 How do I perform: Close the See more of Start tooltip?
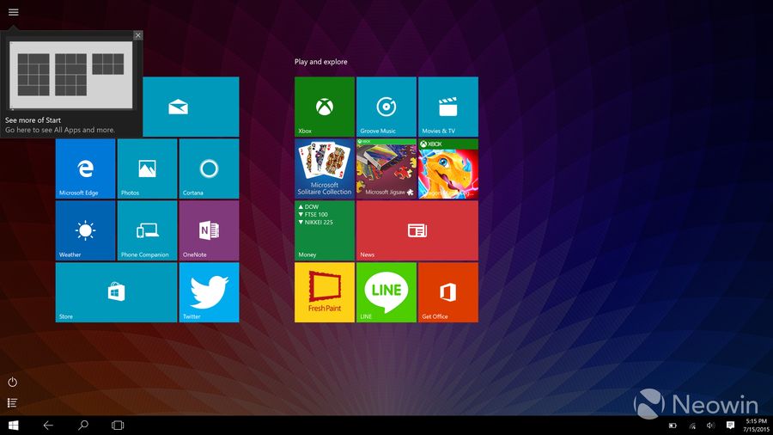point(138,35)
